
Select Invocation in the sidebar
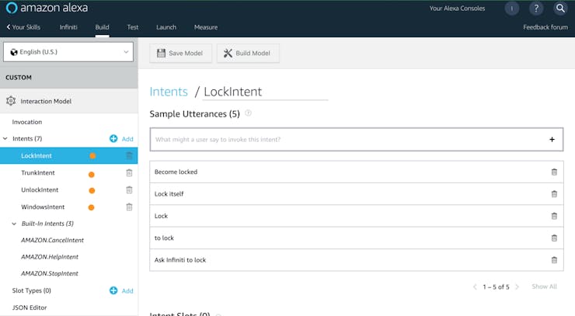click(x=27, y=122)
